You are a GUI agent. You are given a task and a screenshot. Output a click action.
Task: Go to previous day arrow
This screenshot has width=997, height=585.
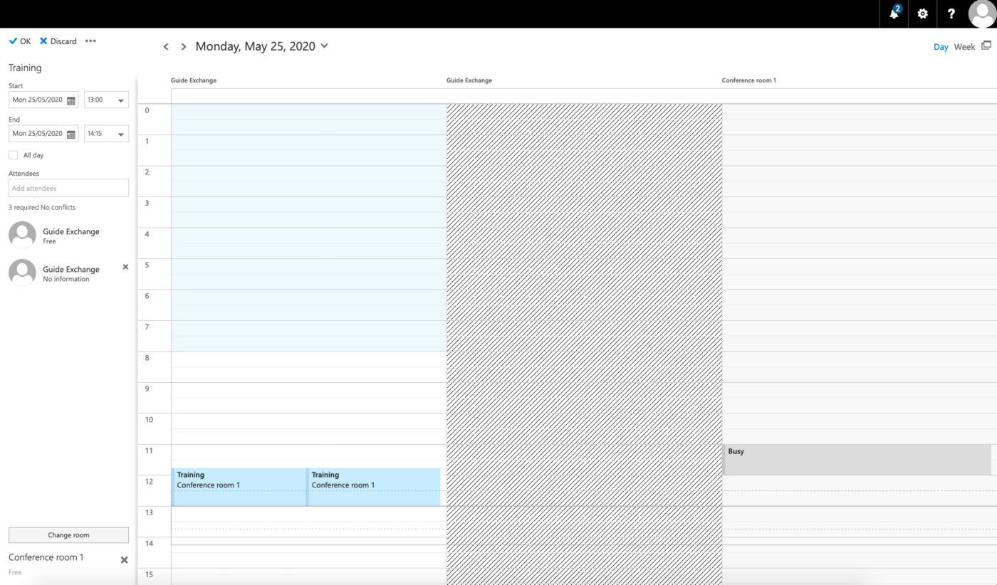tap(166, 47)
